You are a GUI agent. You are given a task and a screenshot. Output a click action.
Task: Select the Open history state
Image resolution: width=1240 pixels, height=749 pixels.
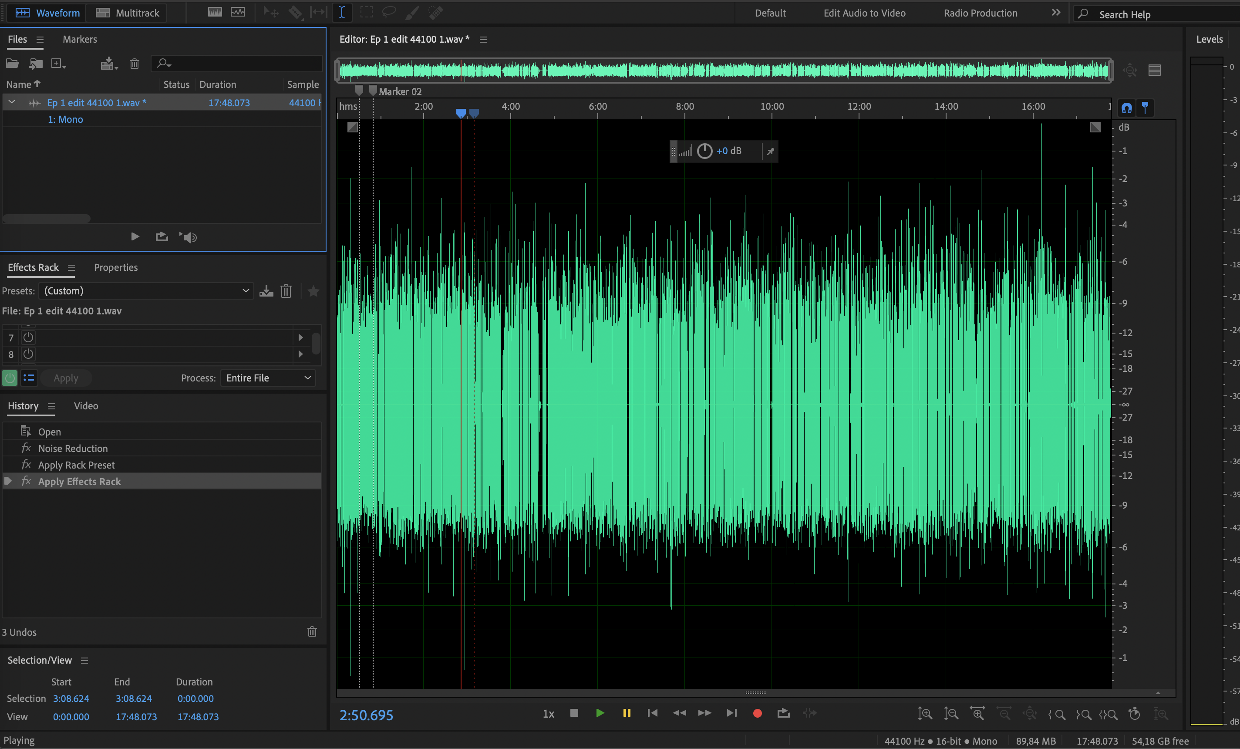coord(162,432)
